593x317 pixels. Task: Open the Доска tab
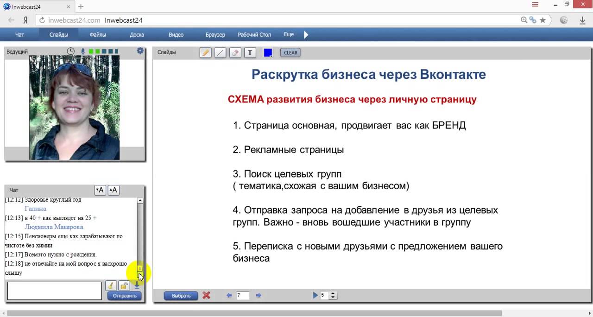click(137, 35)
